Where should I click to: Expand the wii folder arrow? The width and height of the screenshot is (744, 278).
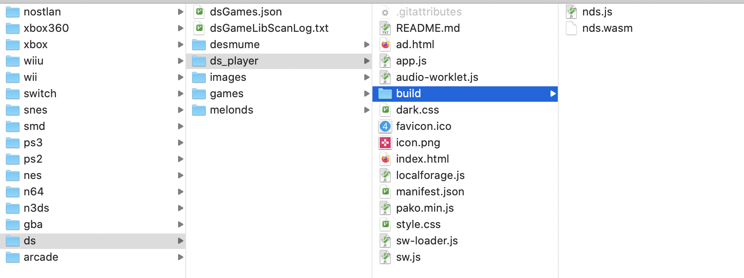click(x=180, y=77)
